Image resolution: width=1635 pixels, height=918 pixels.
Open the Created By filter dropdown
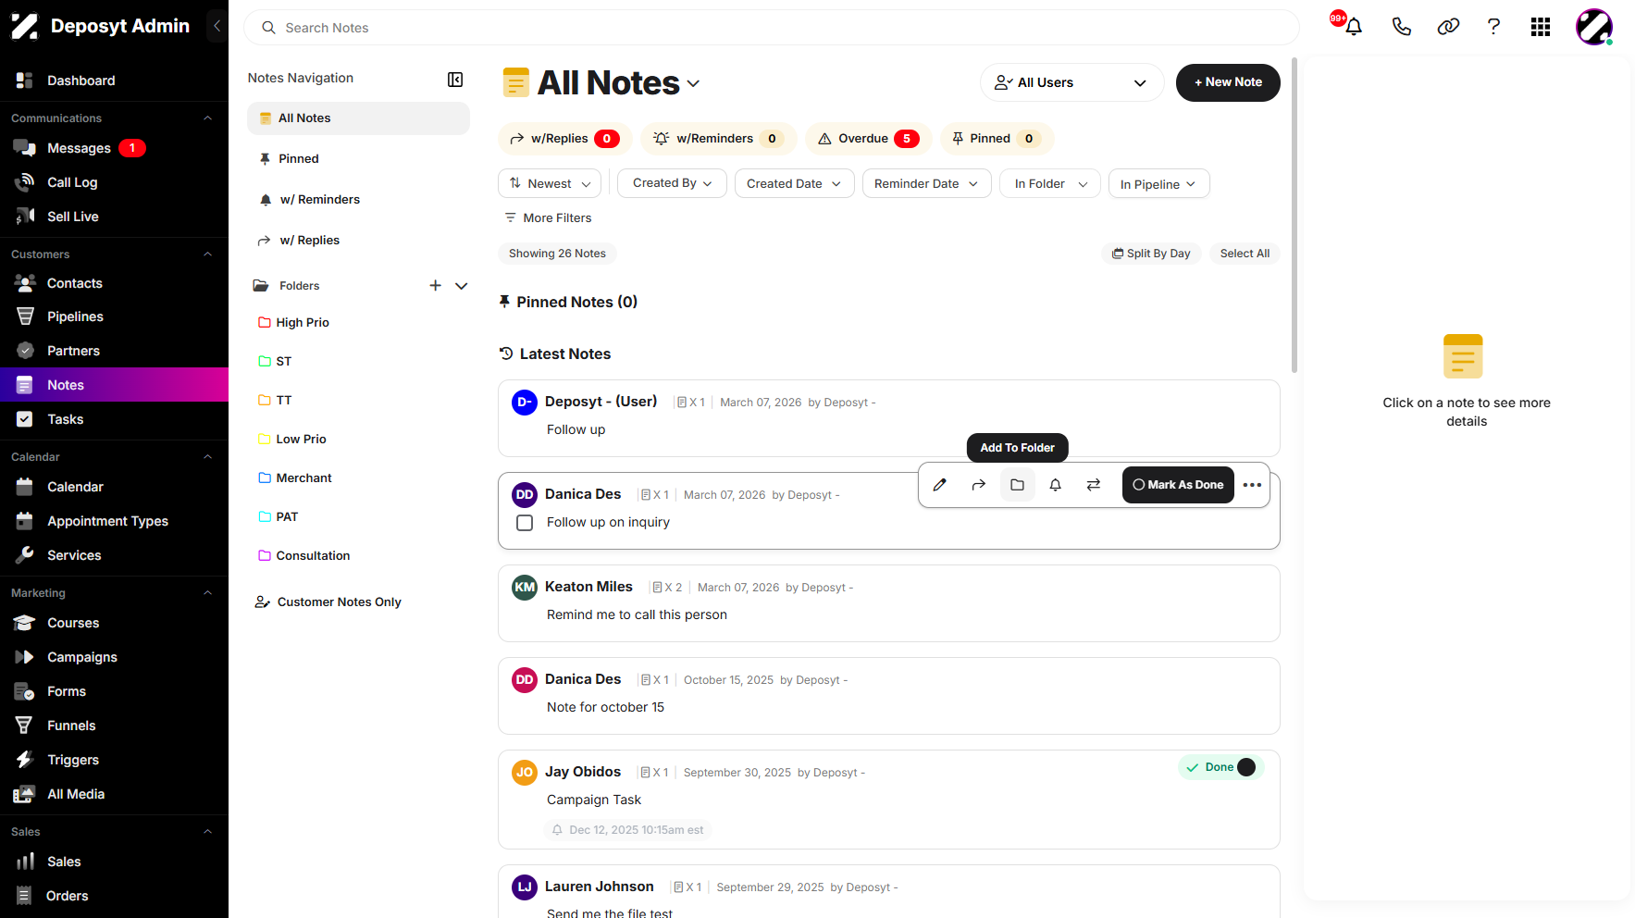pyautogui.click(x=672, y=183)
